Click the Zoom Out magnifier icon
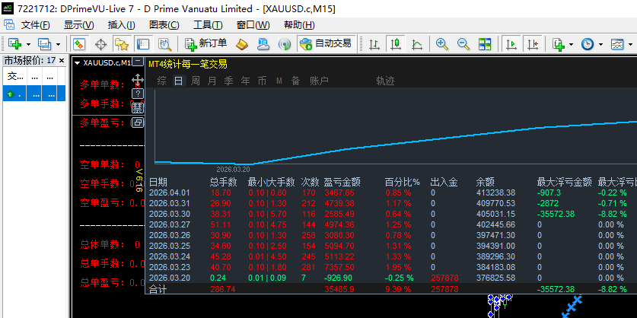 click(x=463, y=44)
